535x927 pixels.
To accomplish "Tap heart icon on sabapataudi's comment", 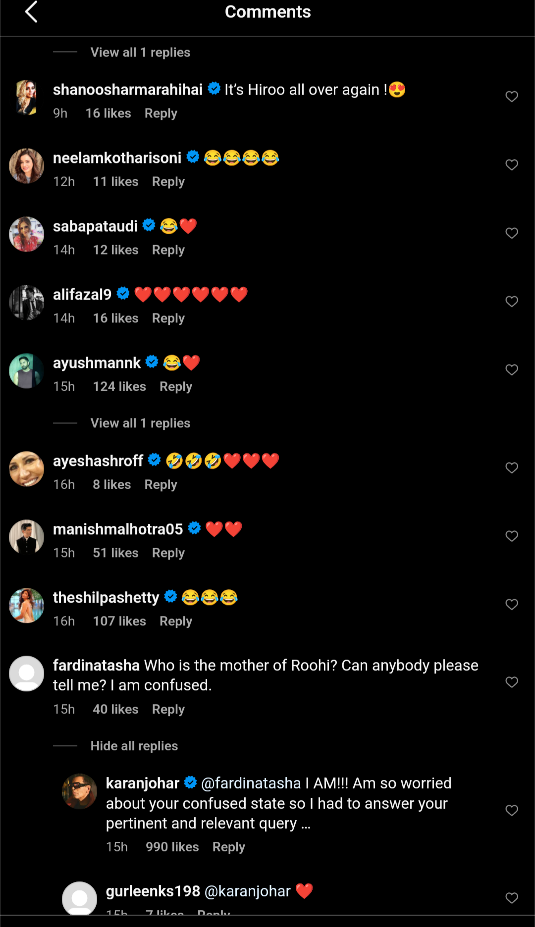I will (512, 233).
